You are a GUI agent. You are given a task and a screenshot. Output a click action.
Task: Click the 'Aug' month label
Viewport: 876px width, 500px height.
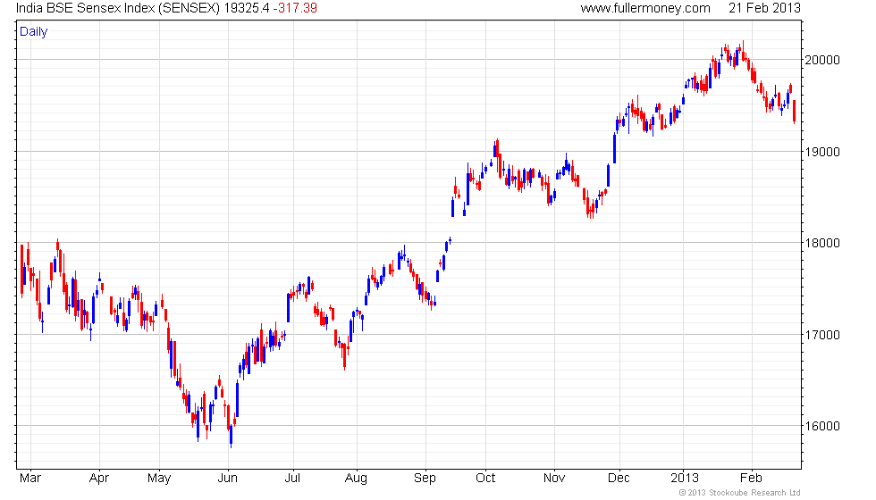(356, 479)
